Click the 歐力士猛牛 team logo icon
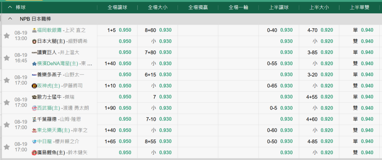382x160 pixels. click(34, 97)
